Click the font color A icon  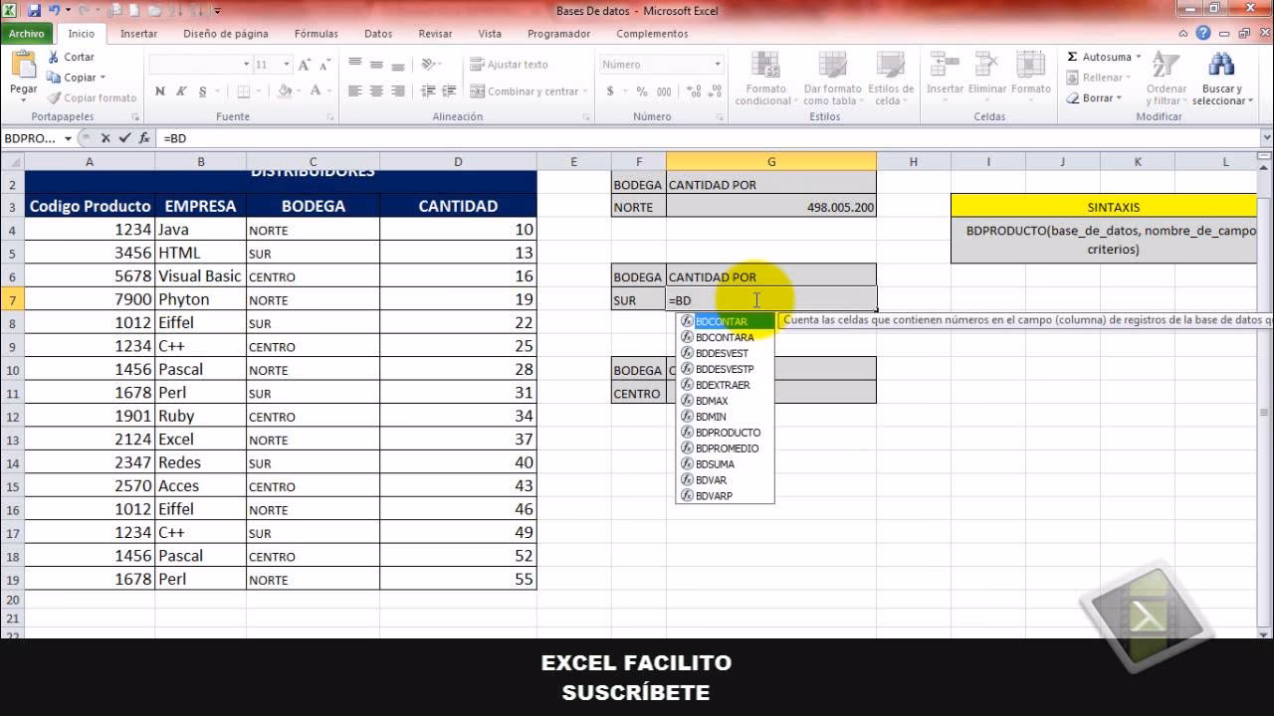coord(314,91)
